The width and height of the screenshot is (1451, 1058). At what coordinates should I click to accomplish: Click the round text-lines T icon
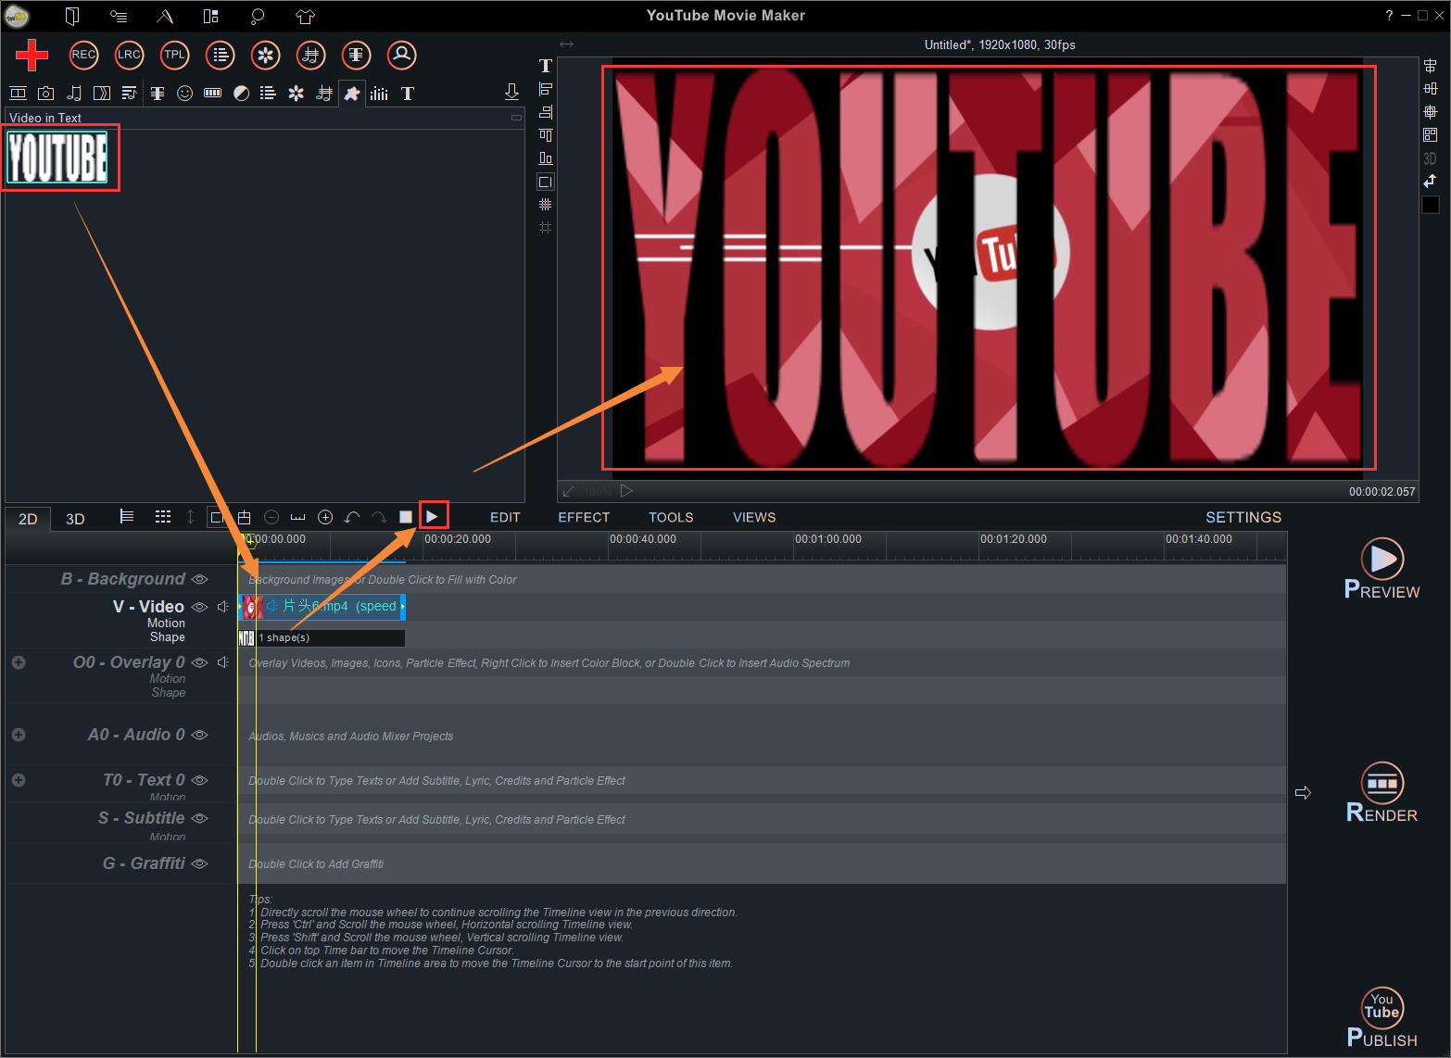point(357,55)
